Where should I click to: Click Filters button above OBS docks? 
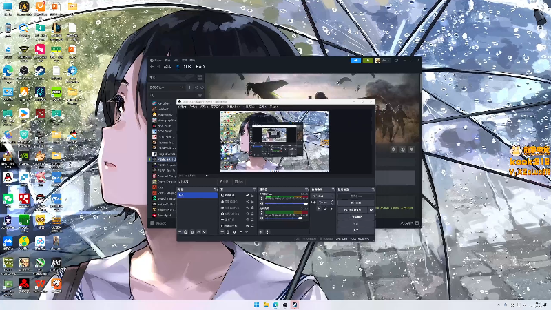238,182
